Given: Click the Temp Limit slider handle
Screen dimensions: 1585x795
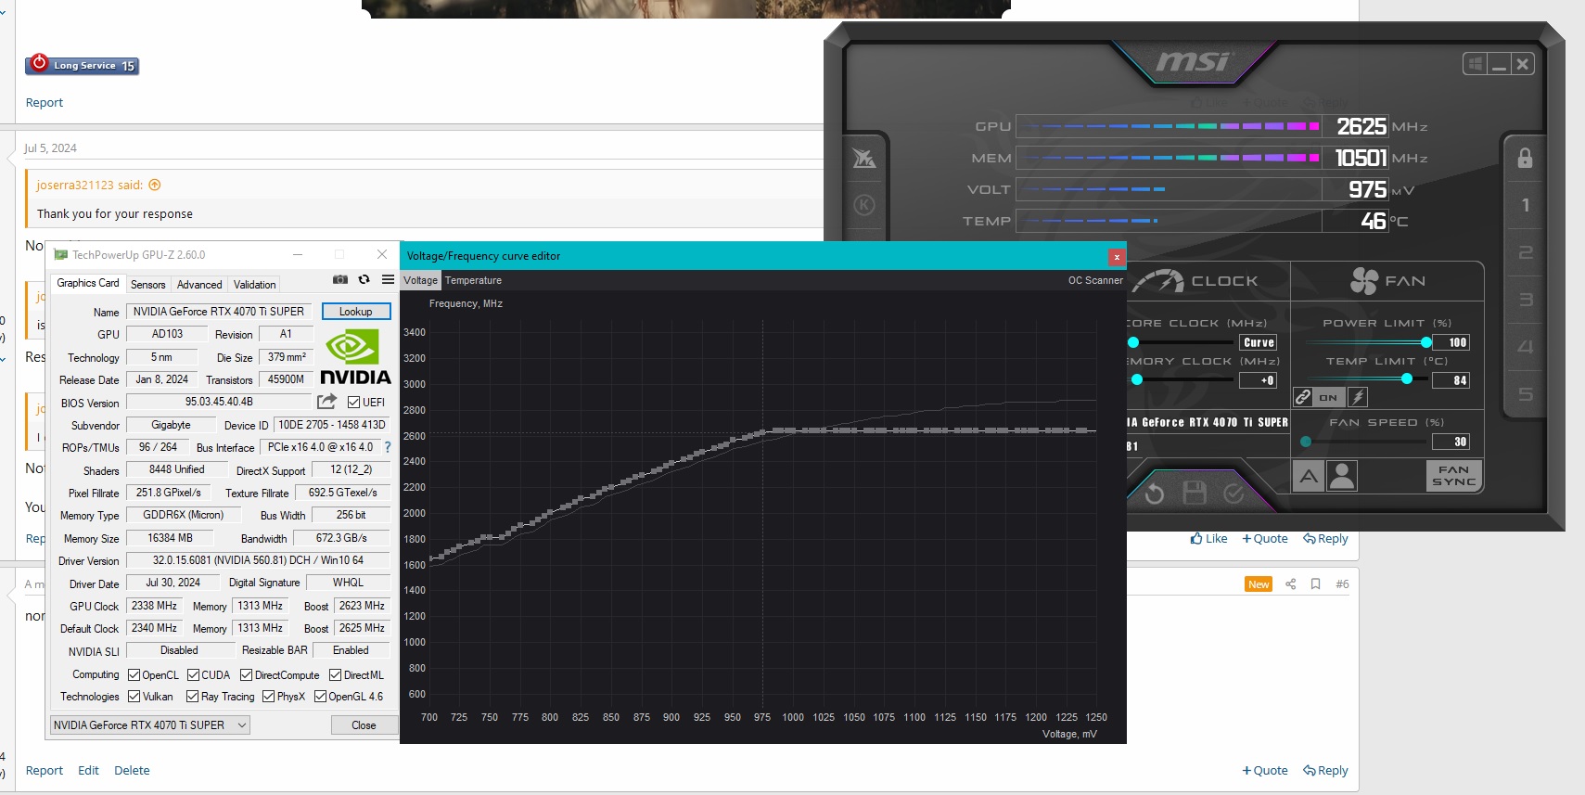Looking at the screenshot, I should pos(1407,378).
